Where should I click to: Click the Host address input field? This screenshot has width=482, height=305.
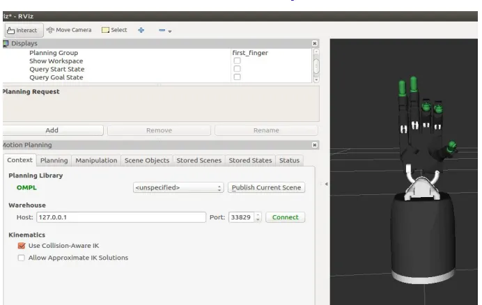coord(121,217)
